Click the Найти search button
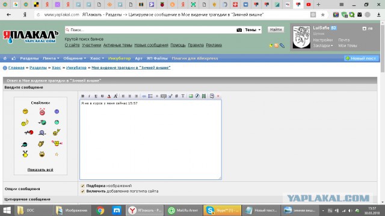This screenshot has height=216, width=385. click(x=276, y=29)
